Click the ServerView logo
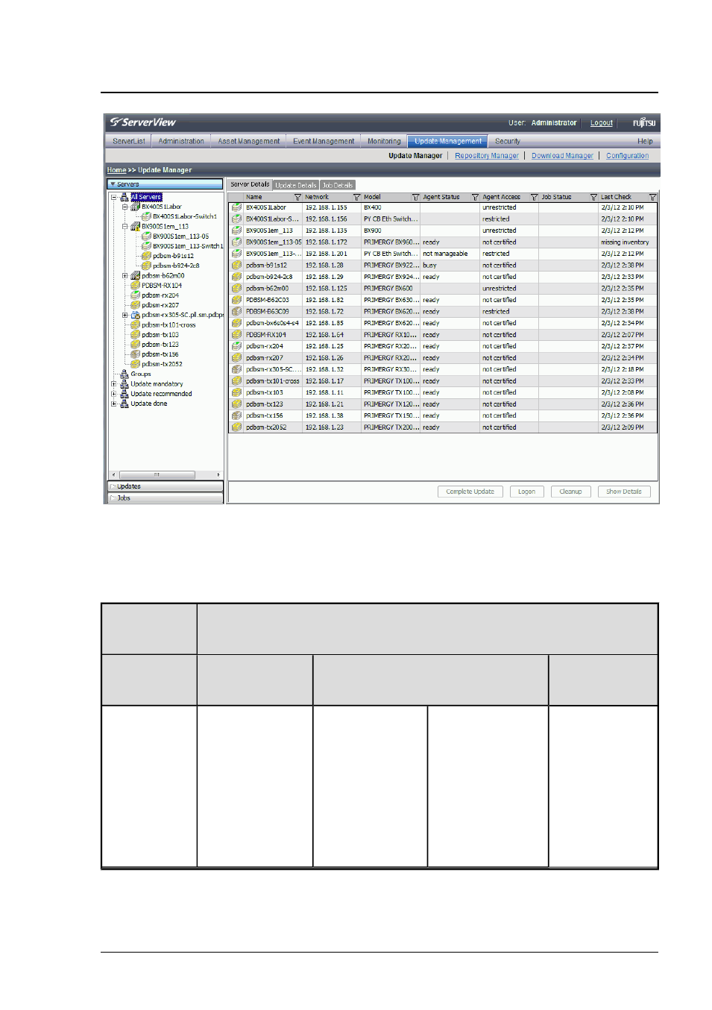 143,122
